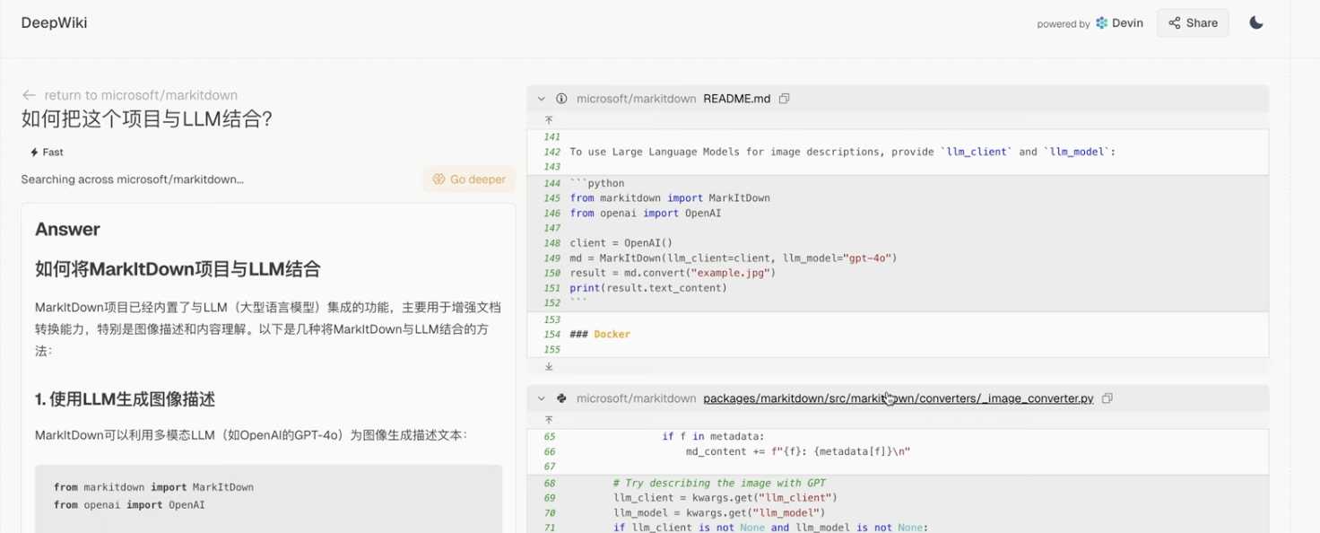The height and width of the screenshot is (533, 1320).
Task: Toggle dark mode moon icon
Action: point(1256,23)
